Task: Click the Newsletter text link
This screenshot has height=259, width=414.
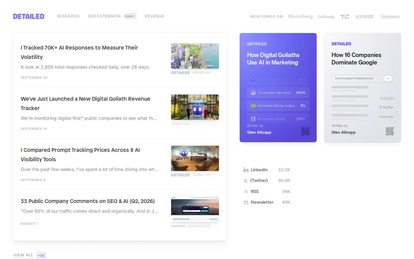Action: (262, 202)
